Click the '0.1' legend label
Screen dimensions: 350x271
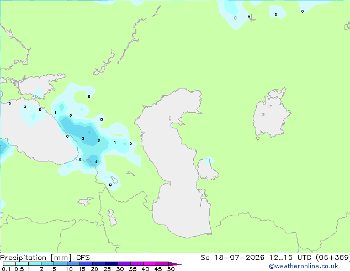6,269
